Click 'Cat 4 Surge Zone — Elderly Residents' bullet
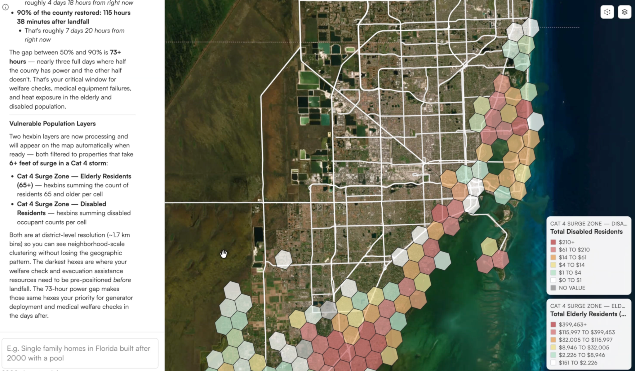The width and height of the screenshot is (635, 371). [74, 180]
